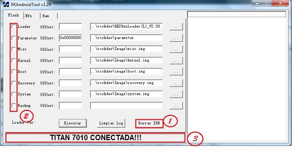Click the Parameter offset field 0x00000000
Screen dimensions: 292x148
[70, 38]
